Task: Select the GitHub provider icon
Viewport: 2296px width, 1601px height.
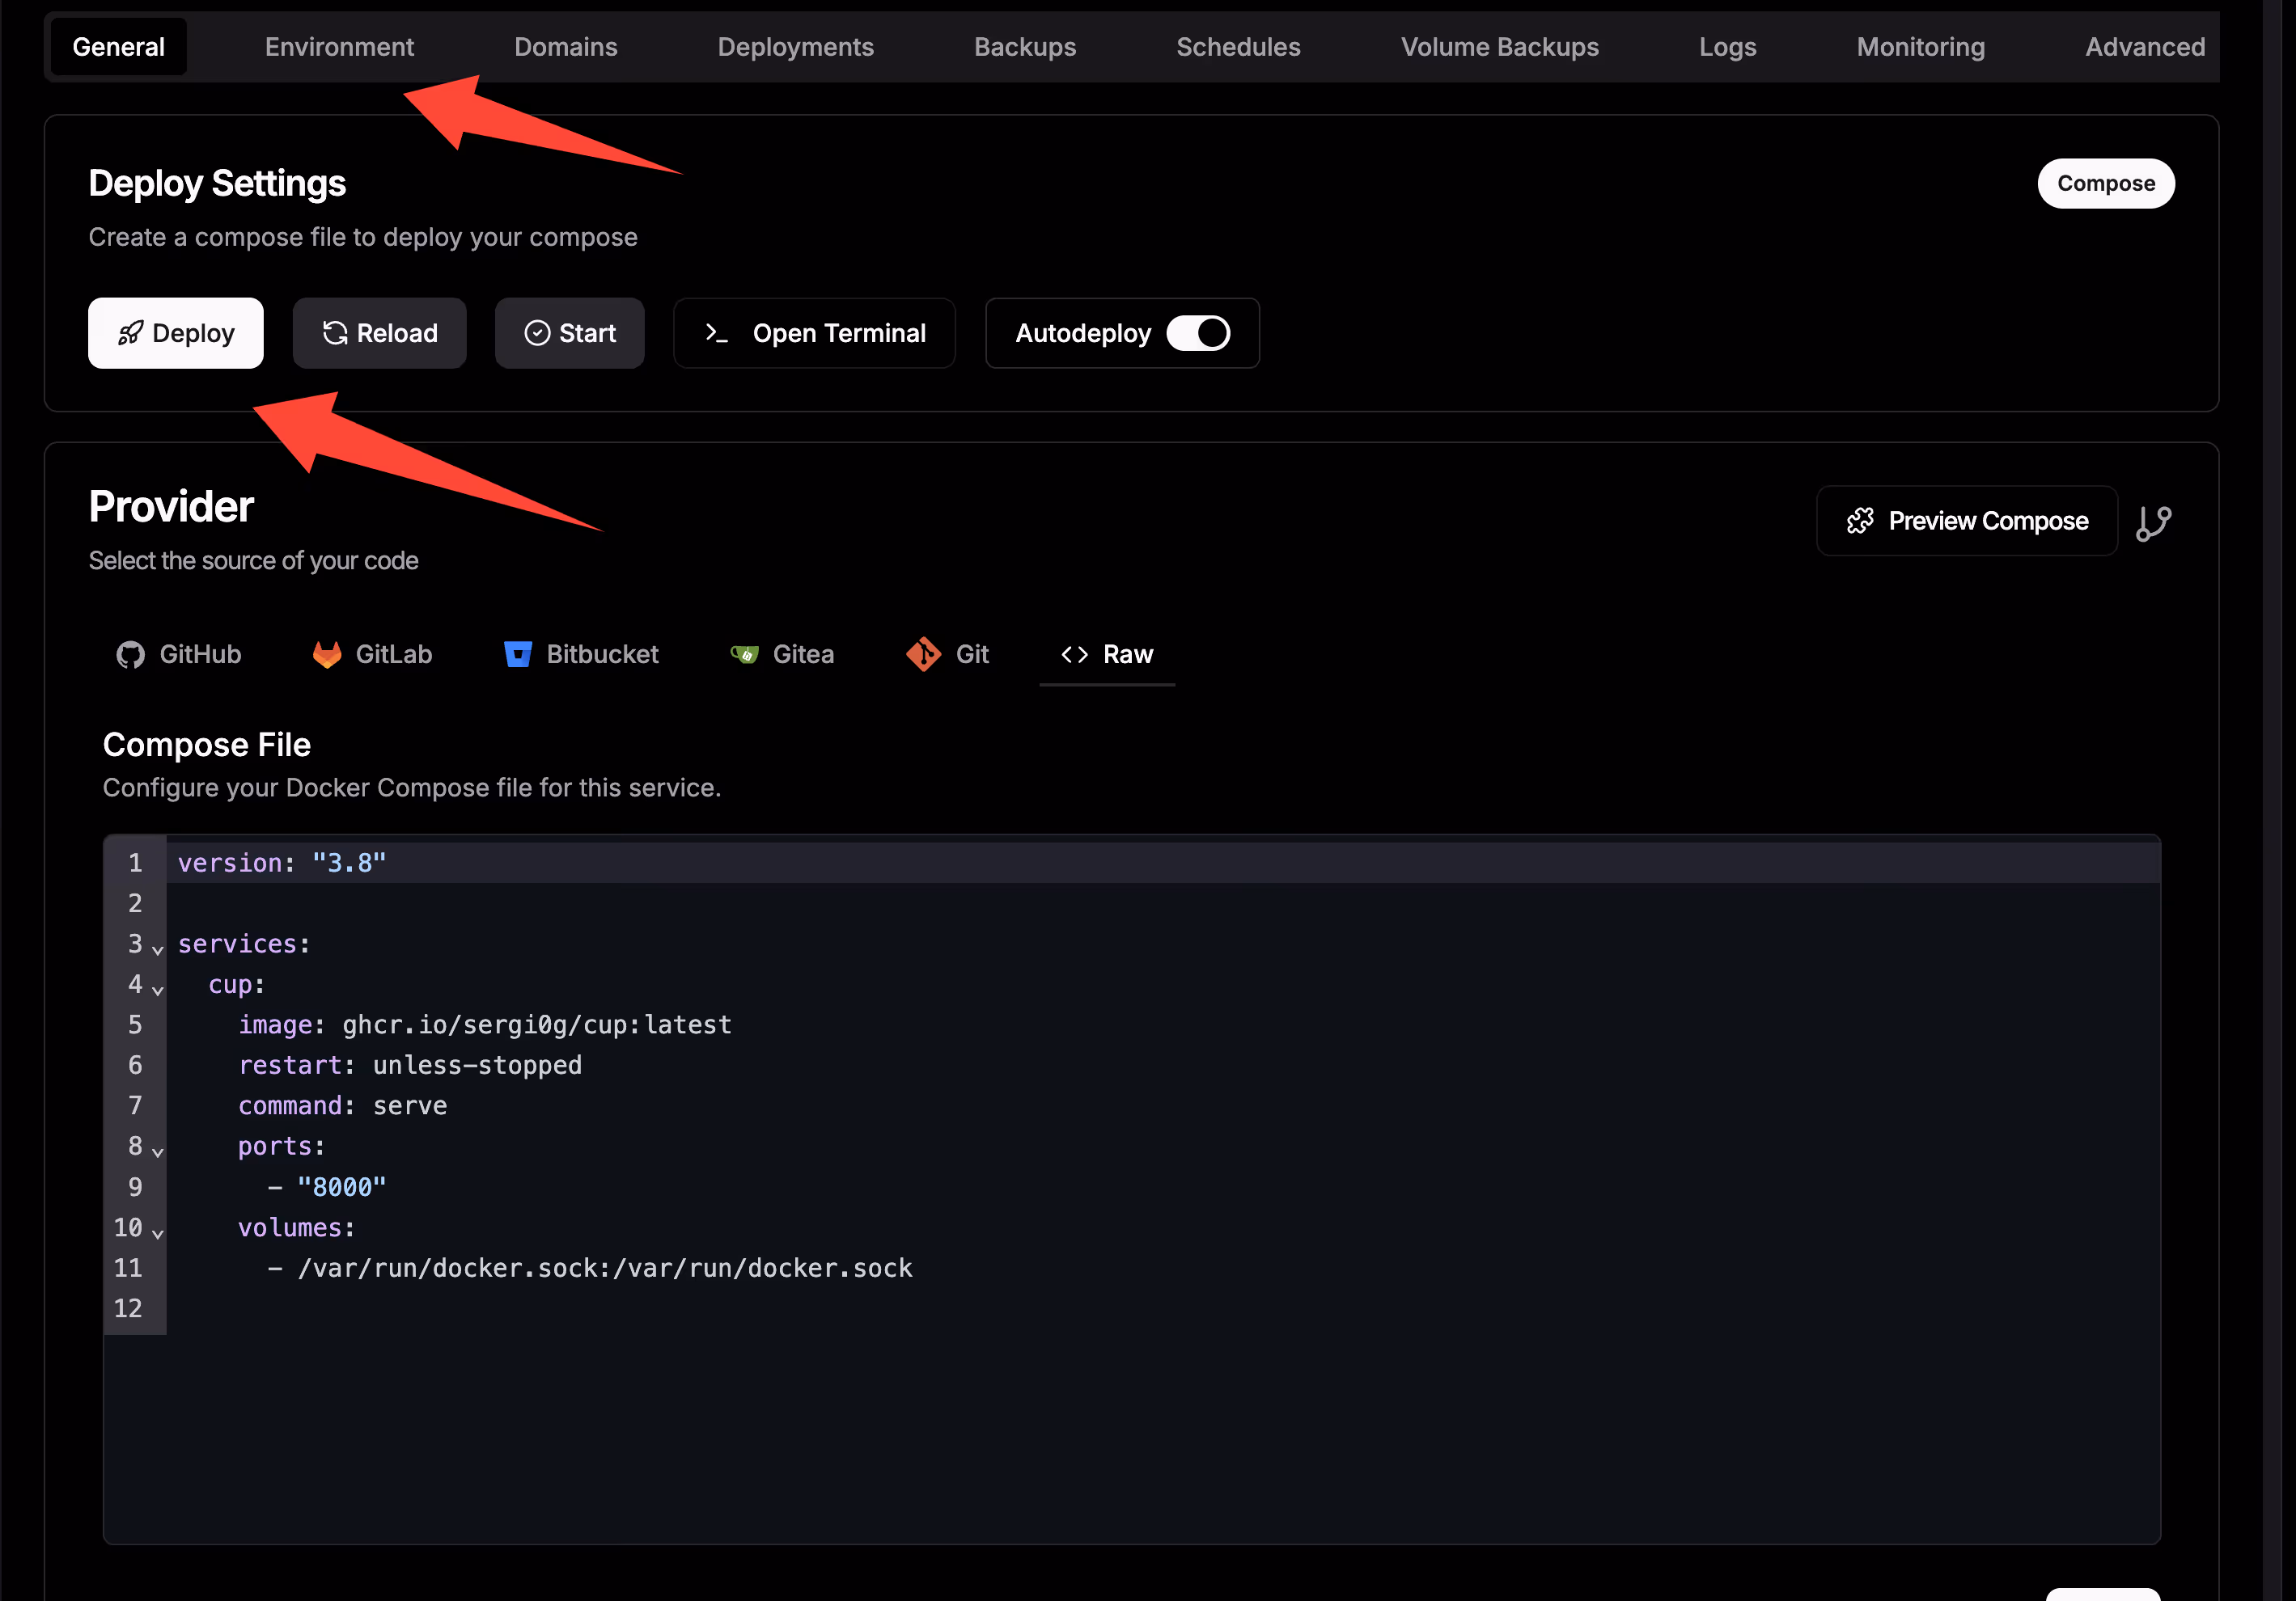Action: [x=130, y=655]
